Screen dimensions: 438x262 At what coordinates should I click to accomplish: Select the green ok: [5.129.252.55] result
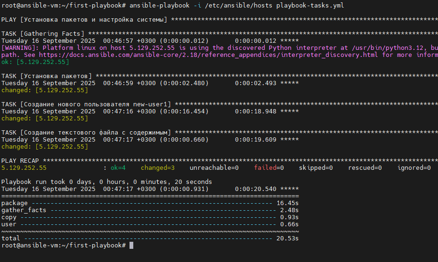coord(35,62)
